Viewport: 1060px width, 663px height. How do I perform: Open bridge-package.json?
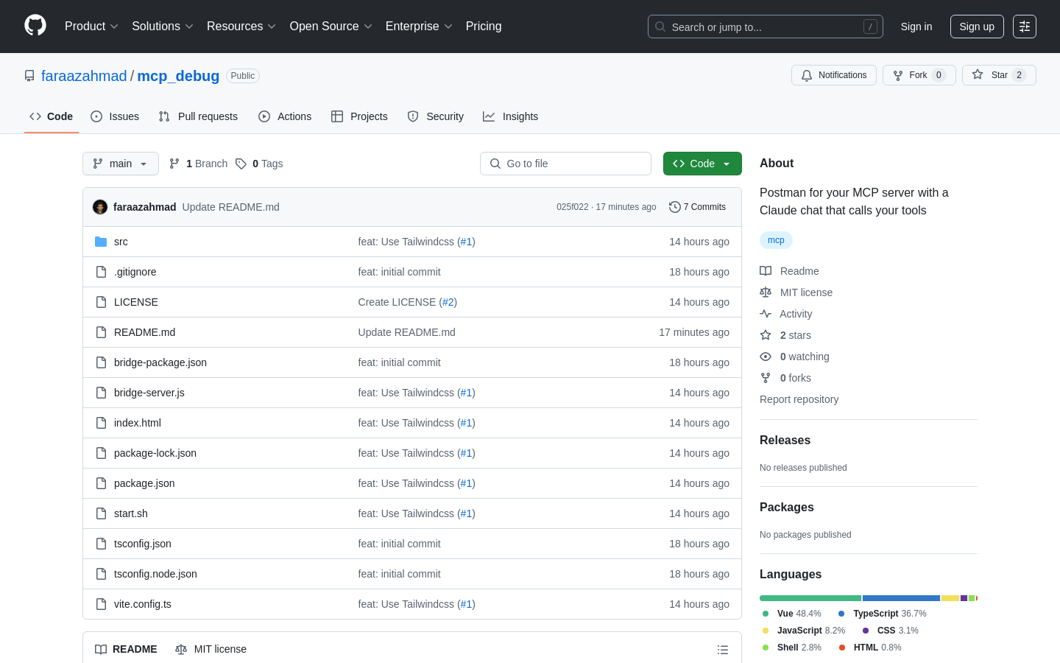pos(160,362)
